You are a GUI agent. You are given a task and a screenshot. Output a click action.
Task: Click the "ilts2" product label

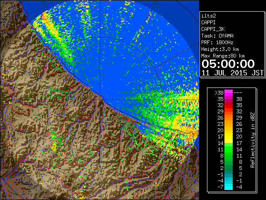[209, 16]
